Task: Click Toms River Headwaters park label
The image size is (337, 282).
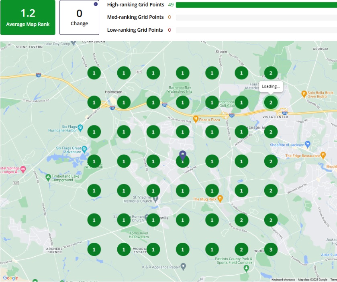Action: 139,235
